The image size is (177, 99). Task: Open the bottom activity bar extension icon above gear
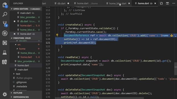[5, 62]
